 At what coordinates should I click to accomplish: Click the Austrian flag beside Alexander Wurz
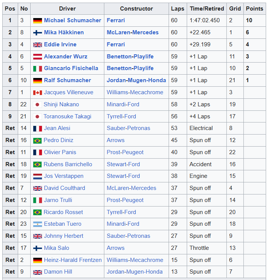click(37, 57)
